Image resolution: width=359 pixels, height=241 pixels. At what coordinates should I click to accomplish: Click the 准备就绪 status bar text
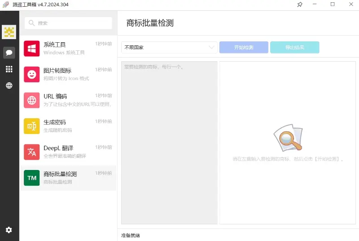(x=130, y=236)
